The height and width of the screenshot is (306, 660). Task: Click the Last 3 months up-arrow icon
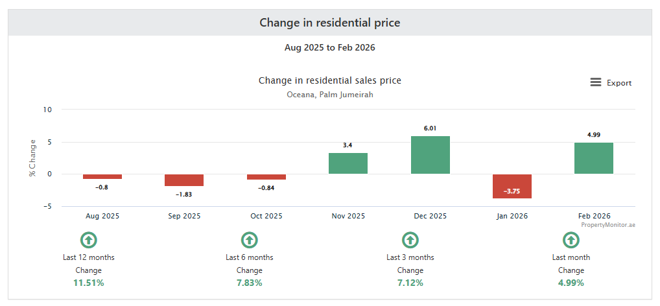tap(410, 241)
